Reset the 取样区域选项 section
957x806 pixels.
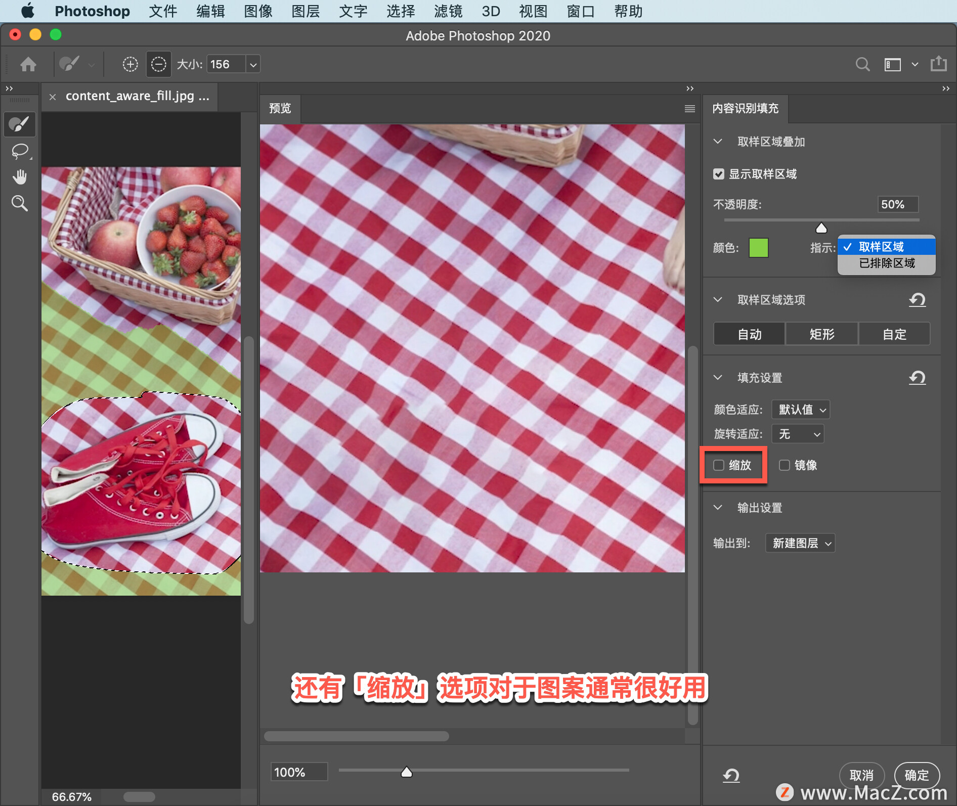917,300
